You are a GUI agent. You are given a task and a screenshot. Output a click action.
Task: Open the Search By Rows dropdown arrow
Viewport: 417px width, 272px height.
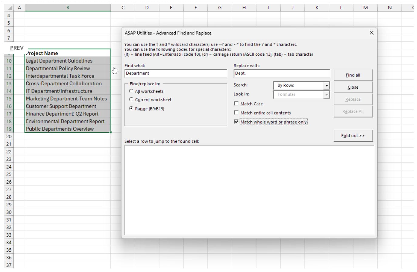tap(326, 86)
